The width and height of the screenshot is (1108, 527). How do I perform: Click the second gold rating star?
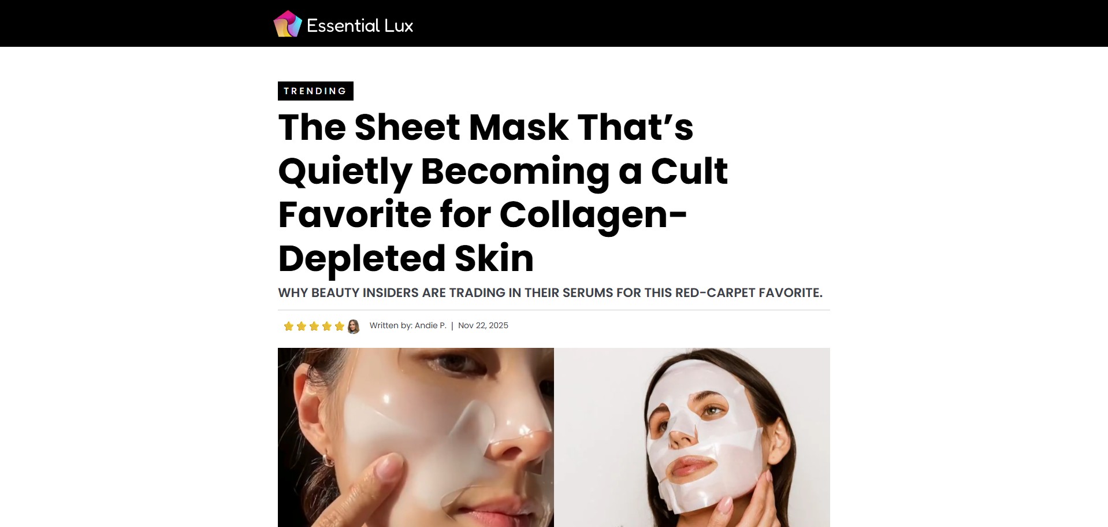coord(302,326)
